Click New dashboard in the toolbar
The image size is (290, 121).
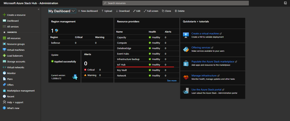88,11
